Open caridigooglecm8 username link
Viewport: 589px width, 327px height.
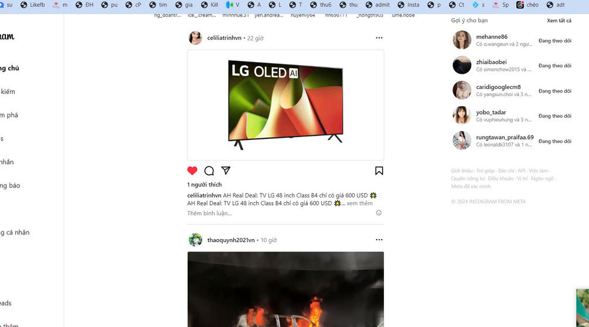click(499, 87)
